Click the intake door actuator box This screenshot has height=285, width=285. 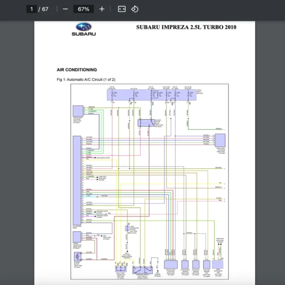tap(76, 110)
